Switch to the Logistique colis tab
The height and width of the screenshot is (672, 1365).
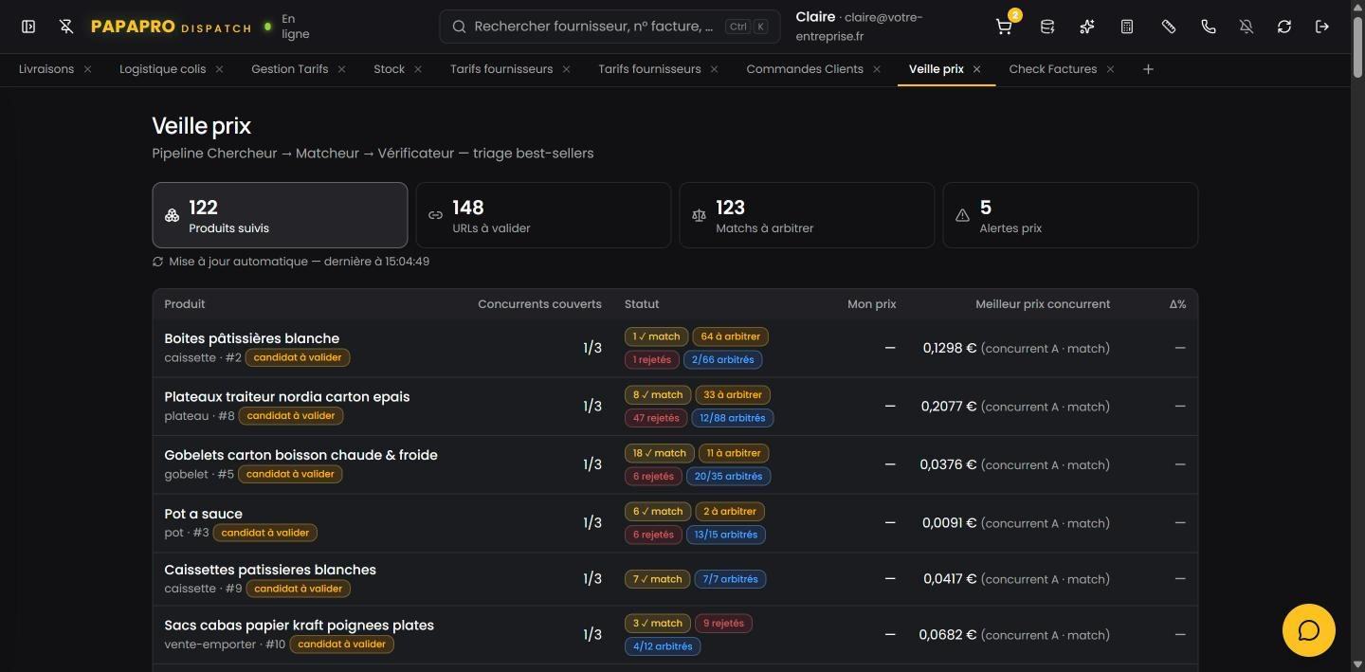tap(162, 69)
